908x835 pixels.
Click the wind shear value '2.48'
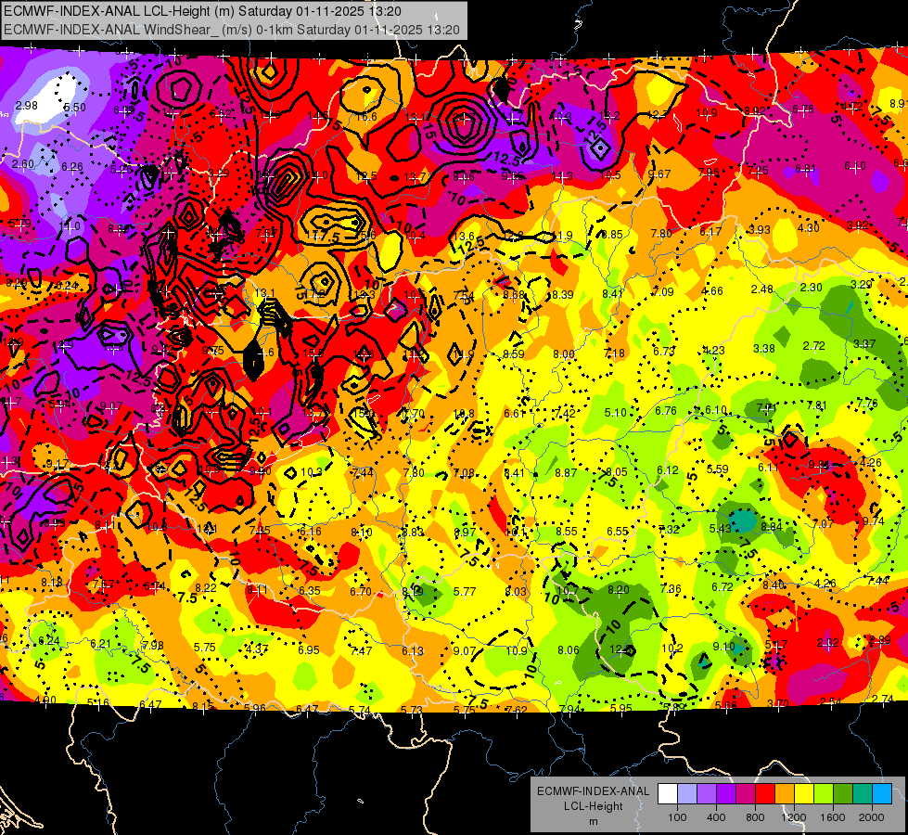pos(762,289)
